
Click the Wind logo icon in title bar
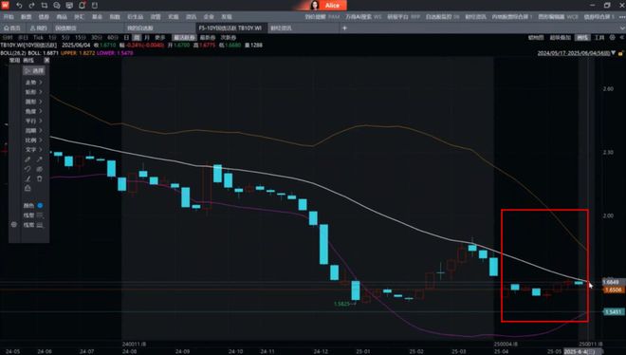(x=5, y=5)
